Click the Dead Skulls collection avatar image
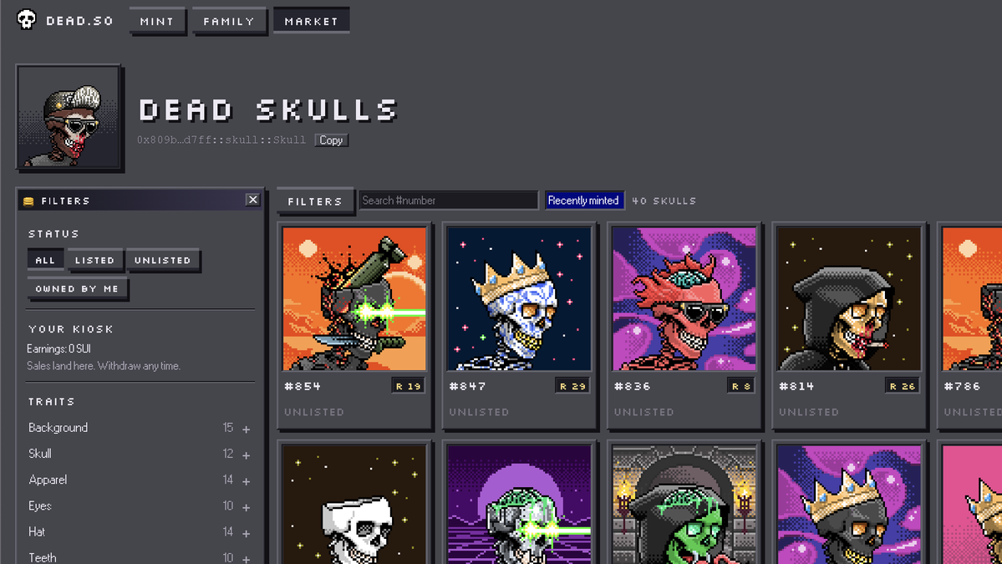Image resolution: width=1002 pixels, height=564 pixels. pos(69,118)
